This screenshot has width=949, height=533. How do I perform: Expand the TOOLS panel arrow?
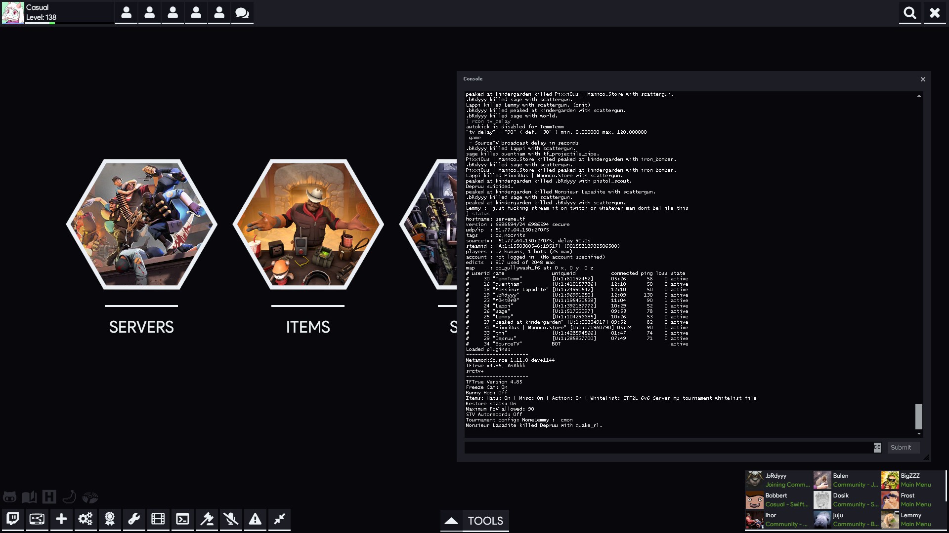(x=451, y=521)
